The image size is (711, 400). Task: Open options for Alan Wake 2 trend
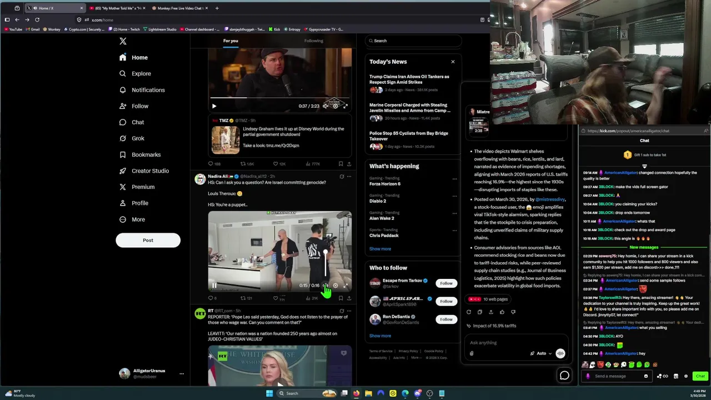point(454,213)
